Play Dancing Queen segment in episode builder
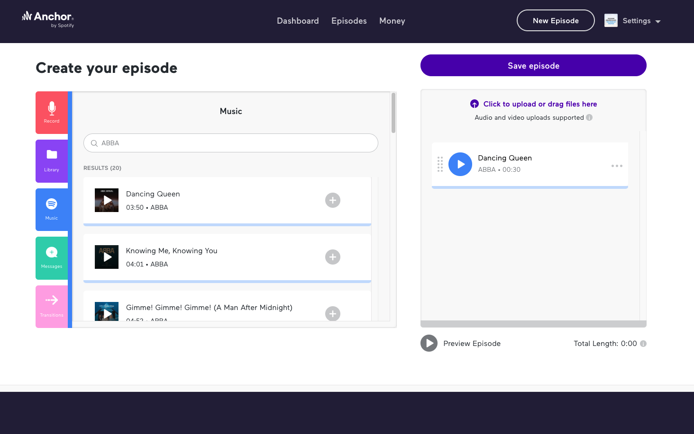Screen dimensions: 694x434 point(460,164)
